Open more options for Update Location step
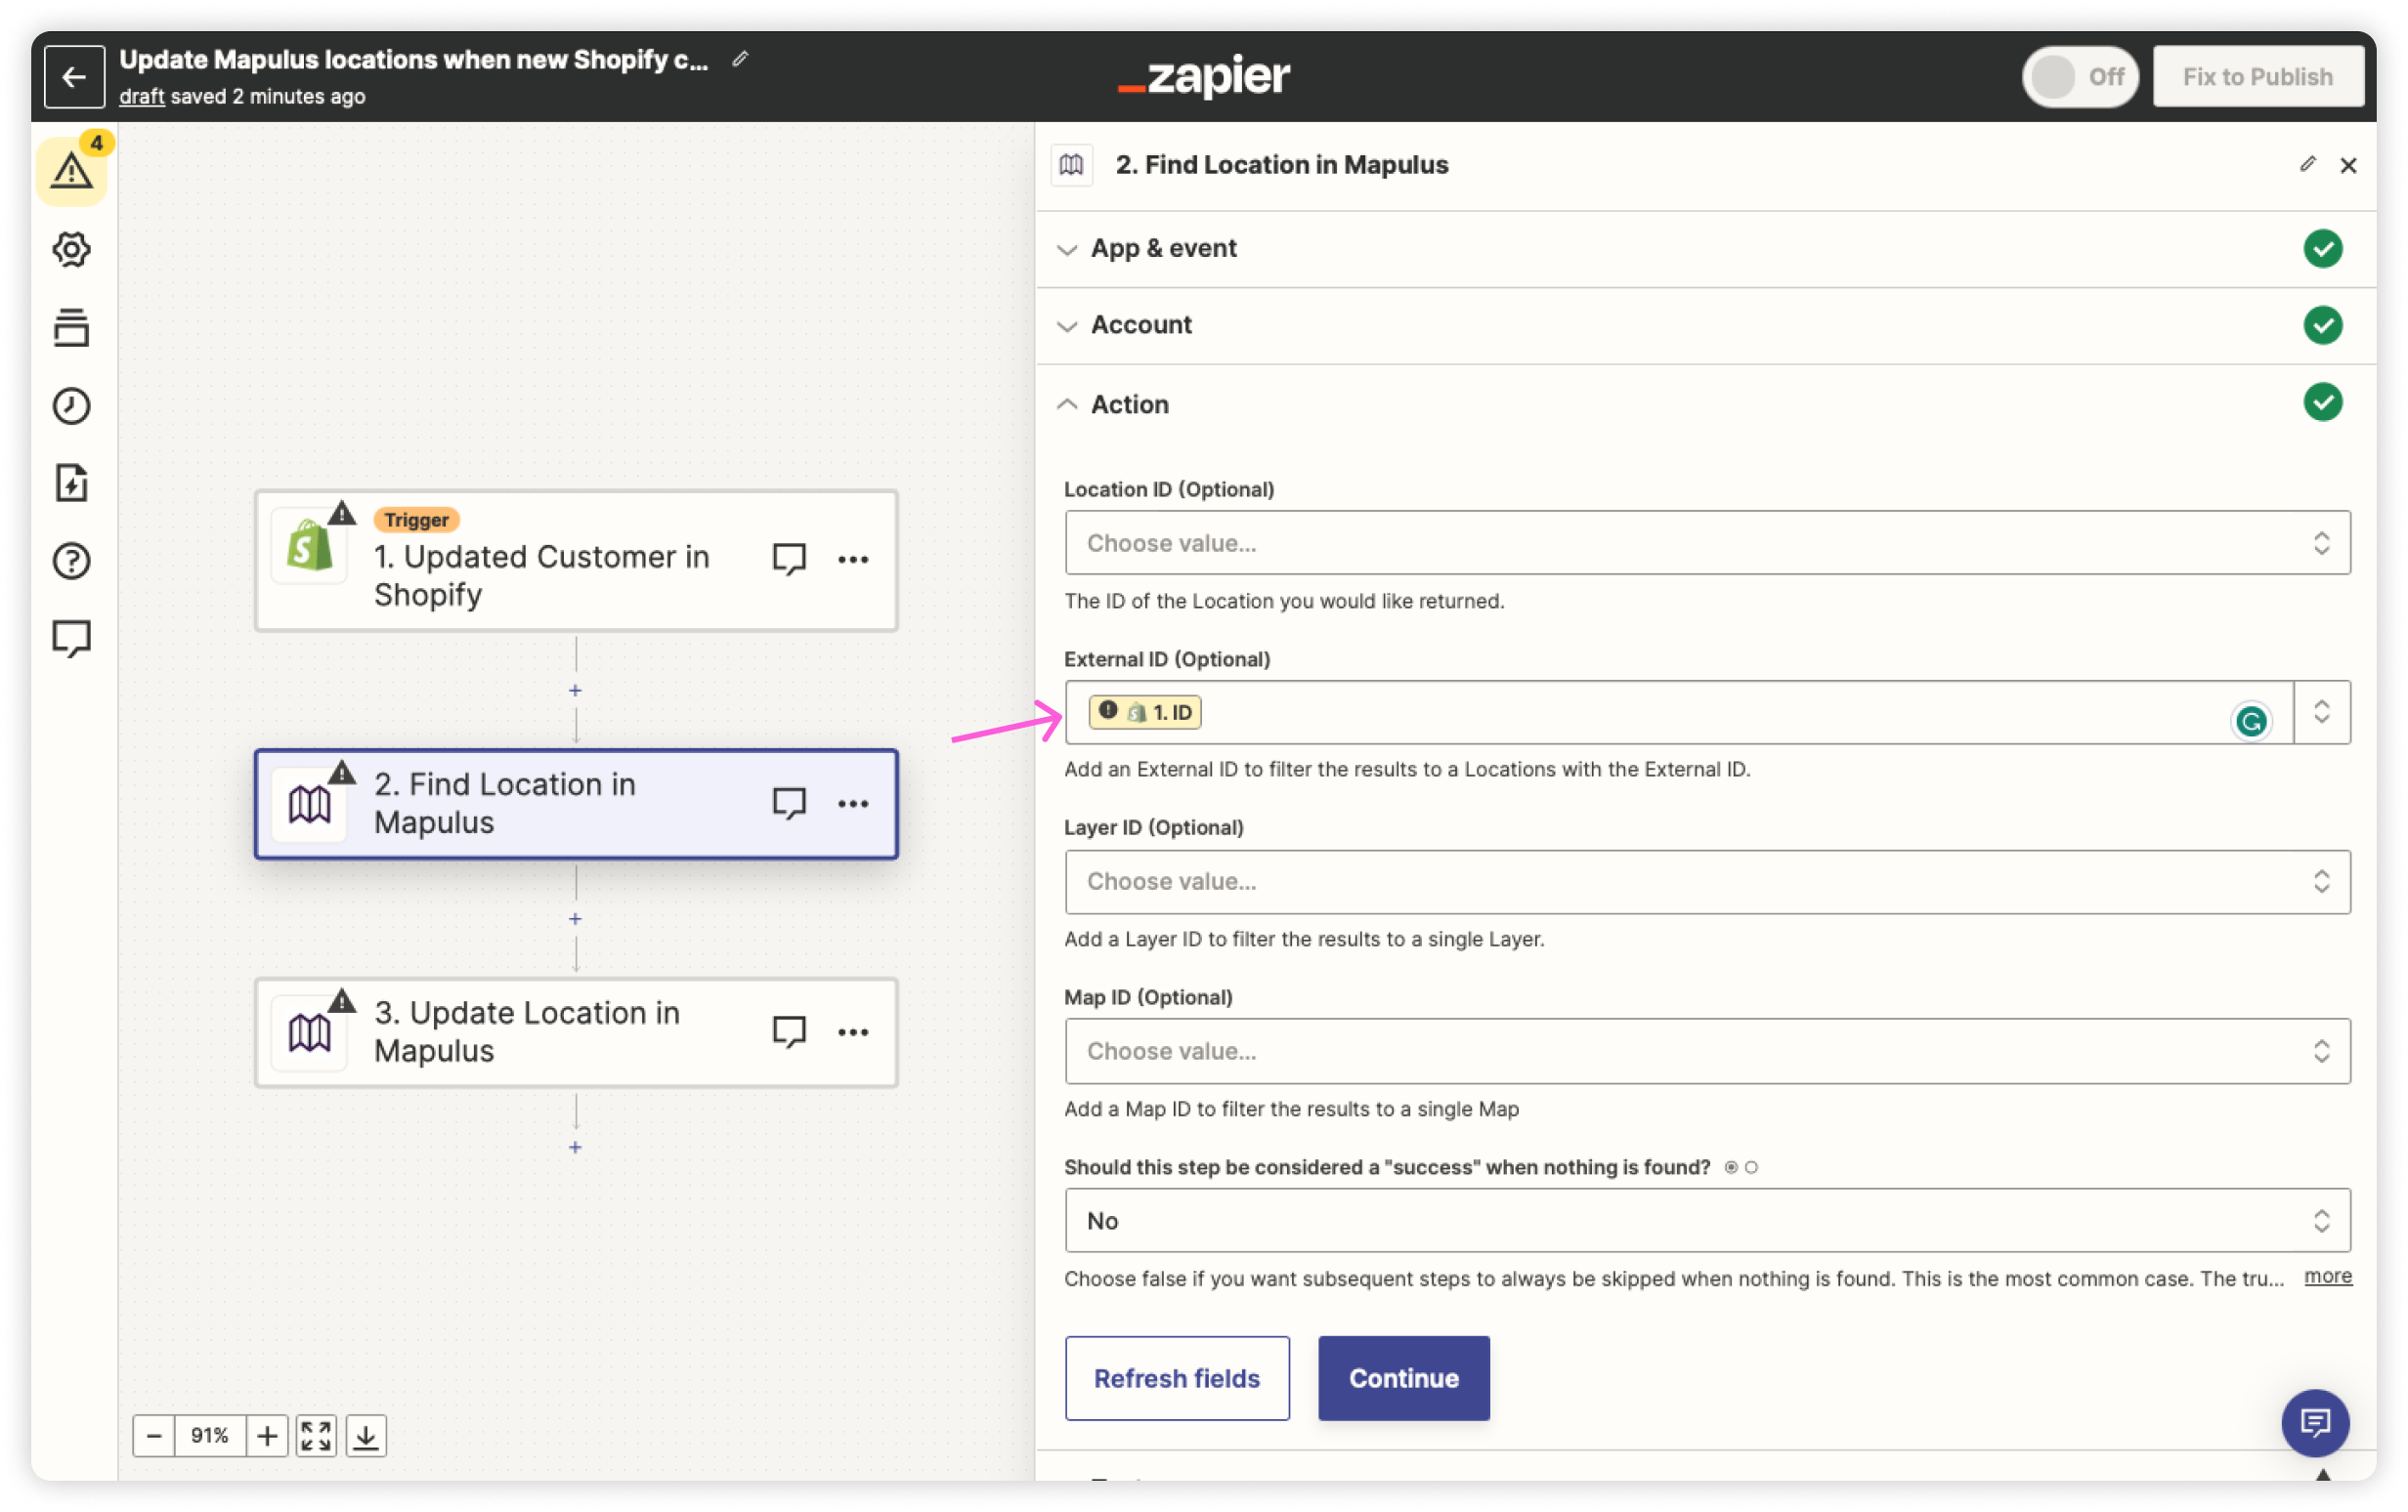Image resolution: width=2408 pixels, height=1512 pixels. click(x=853, y=1031)
